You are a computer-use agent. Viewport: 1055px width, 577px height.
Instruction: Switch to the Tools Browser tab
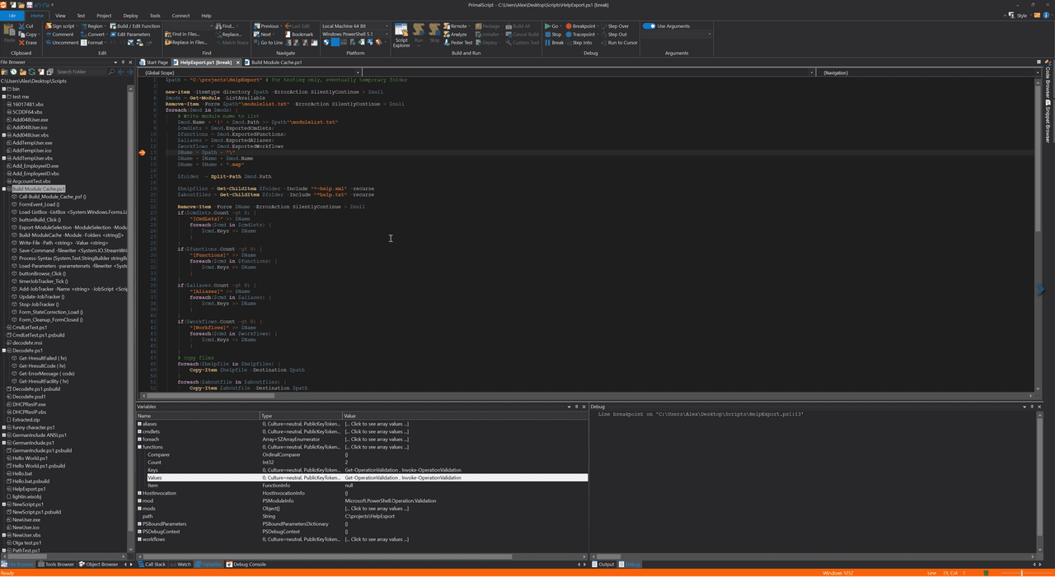(x=57, y=565)
